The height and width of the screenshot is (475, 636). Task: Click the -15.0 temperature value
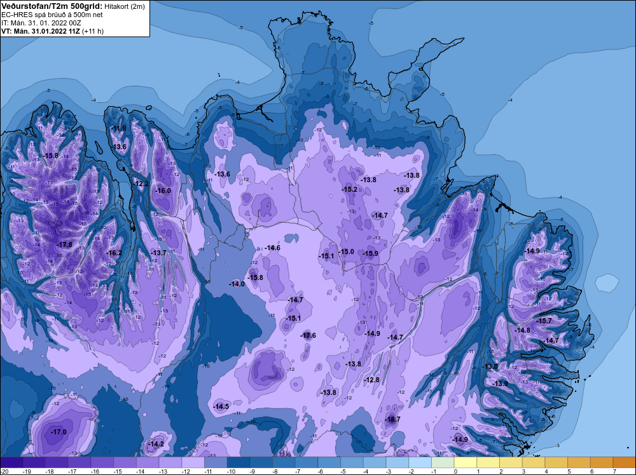click(x=347, y=251)
